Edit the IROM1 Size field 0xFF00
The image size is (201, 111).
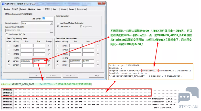tap(39, 61)
